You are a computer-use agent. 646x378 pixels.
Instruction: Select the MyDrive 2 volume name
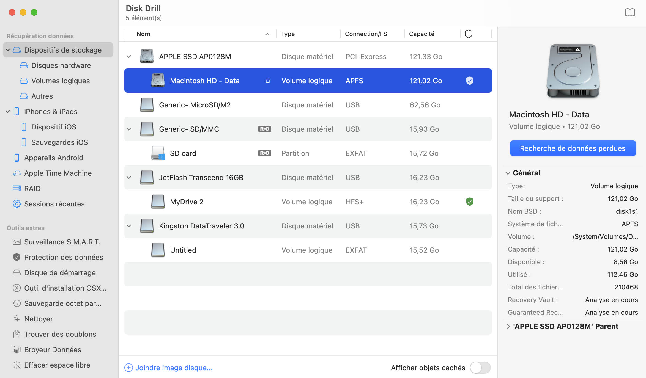[x=187, y=202]
